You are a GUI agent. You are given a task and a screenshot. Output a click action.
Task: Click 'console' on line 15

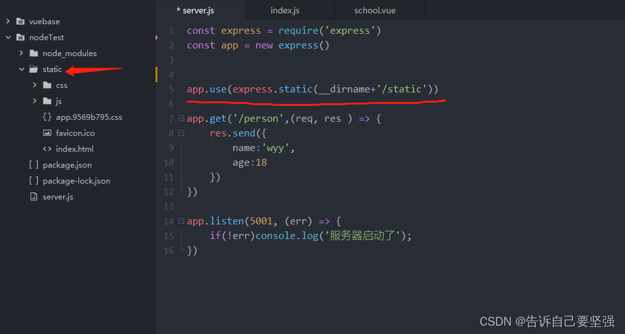pyautogui.click(x=275, y=236)
